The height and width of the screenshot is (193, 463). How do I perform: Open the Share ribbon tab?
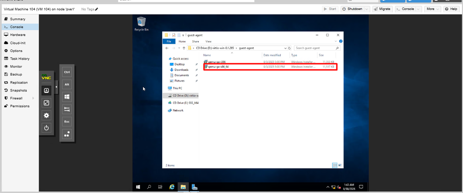[195, 42]
